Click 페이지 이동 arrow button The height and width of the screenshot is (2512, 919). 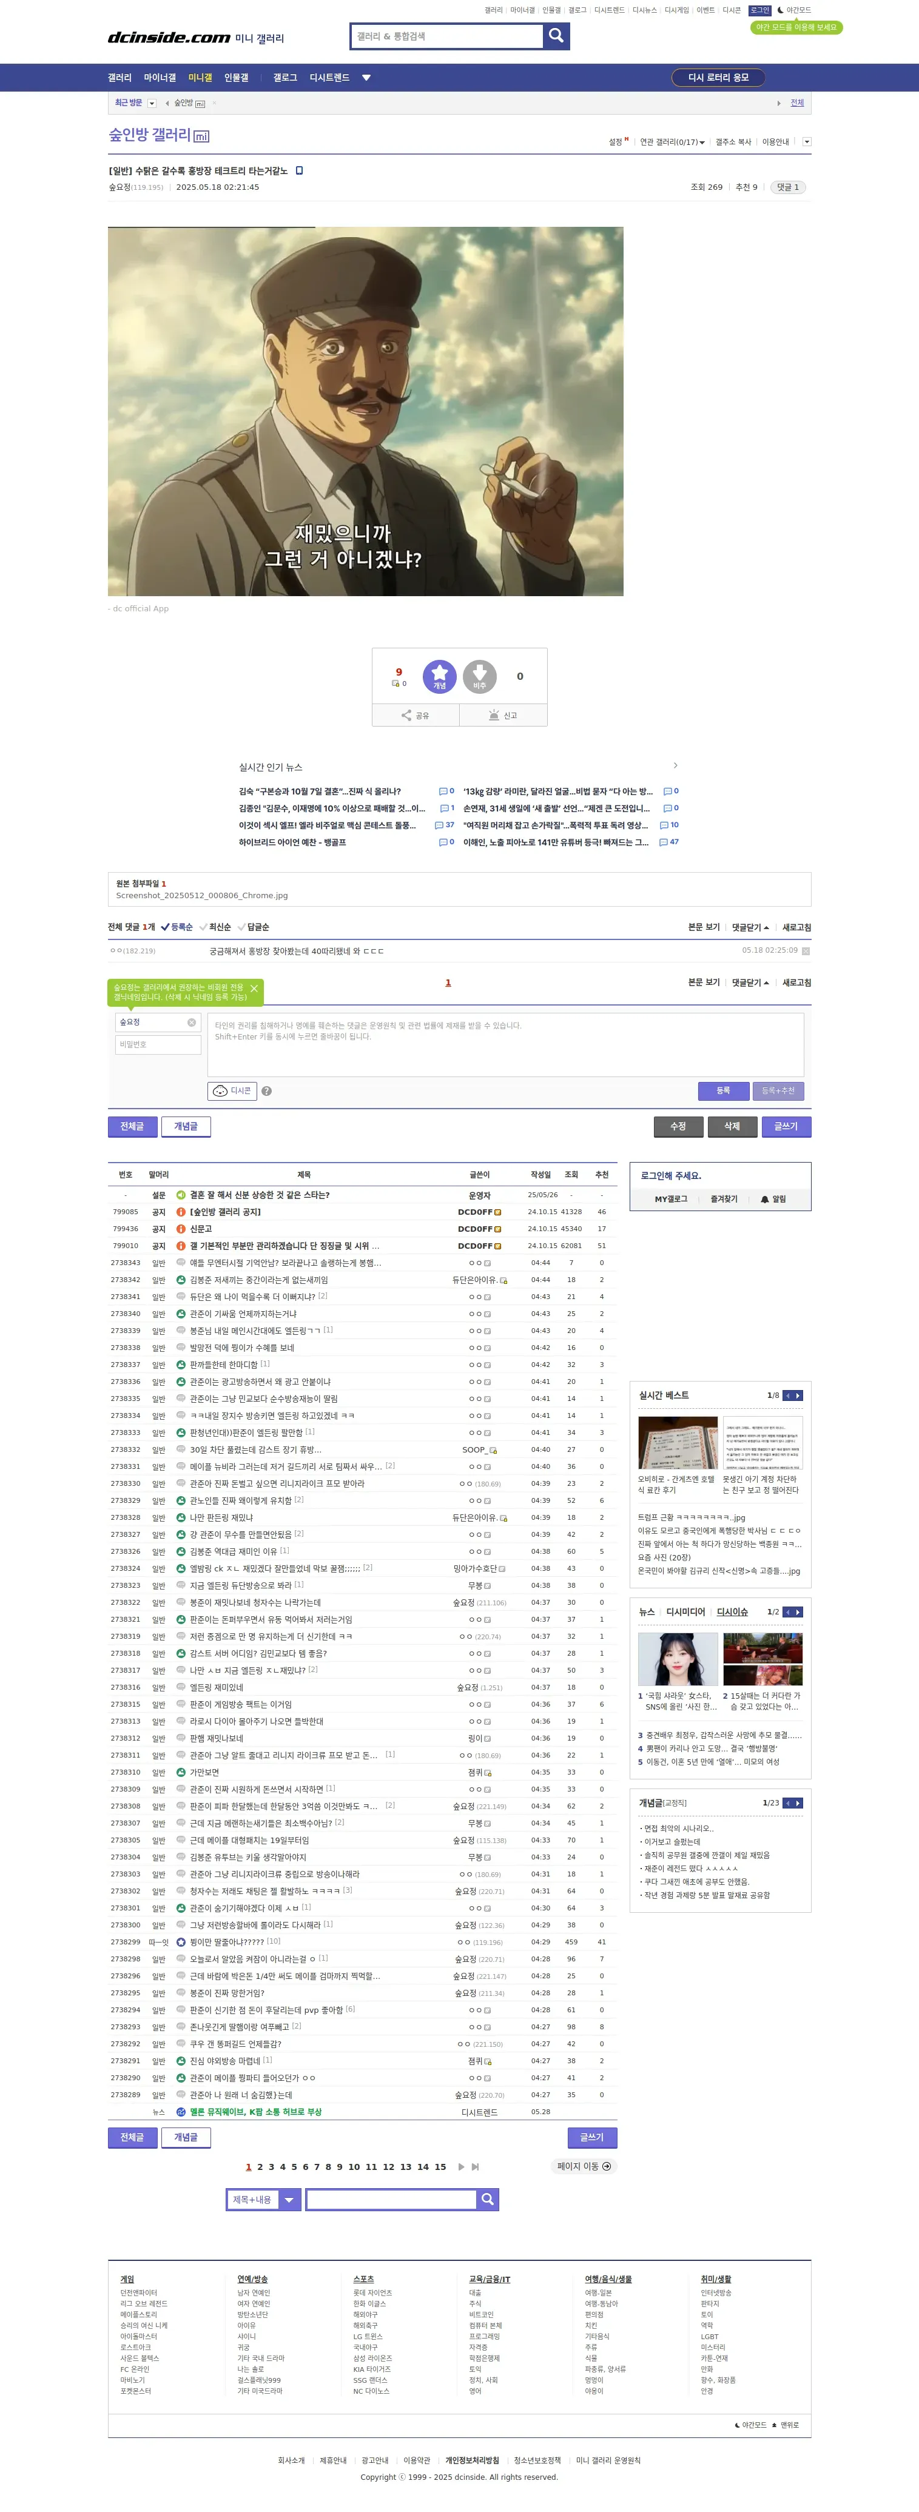point(584,2167)
